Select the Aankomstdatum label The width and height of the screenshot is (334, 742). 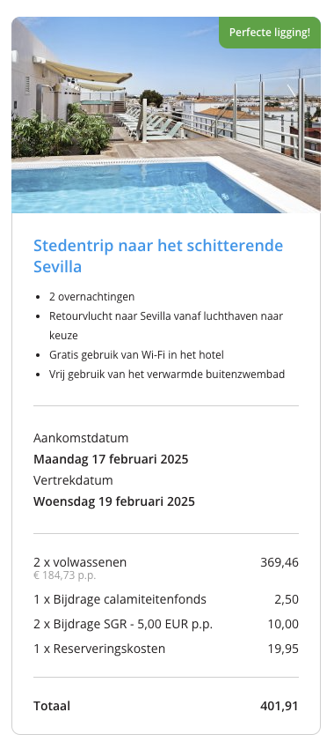tap(81, 438)
